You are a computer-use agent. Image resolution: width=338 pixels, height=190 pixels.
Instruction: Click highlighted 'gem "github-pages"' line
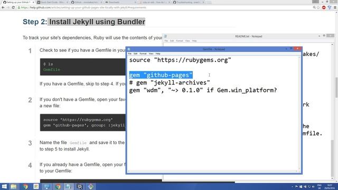pos(161,75)
